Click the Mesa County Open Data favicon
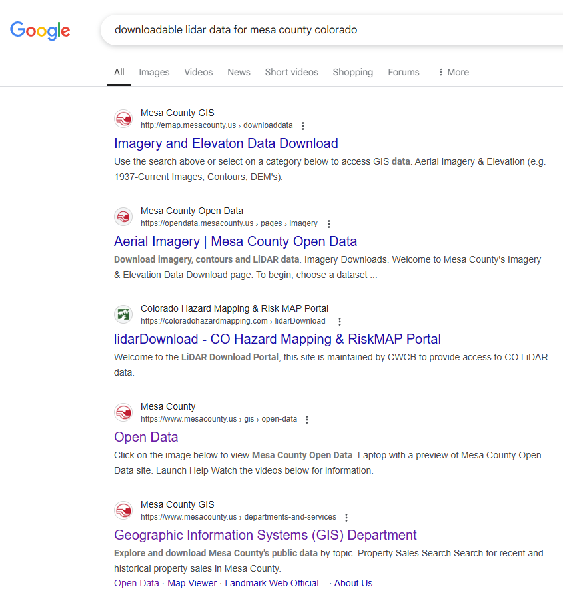The height and width of the screenshot is (601, 563). point(123,216)
